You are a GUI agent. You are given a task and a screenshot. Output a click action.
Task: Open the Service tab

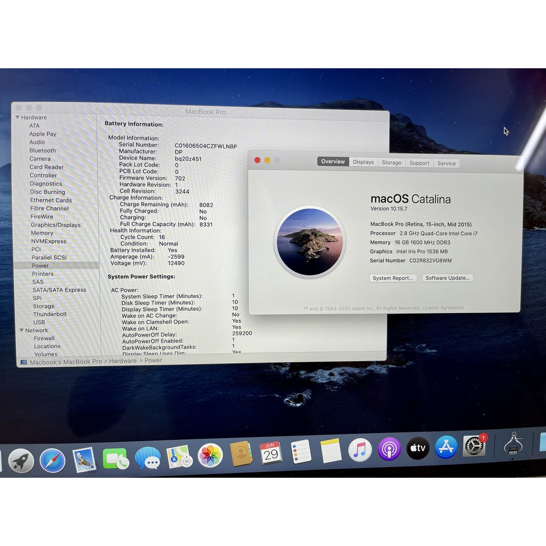[446, 163]
